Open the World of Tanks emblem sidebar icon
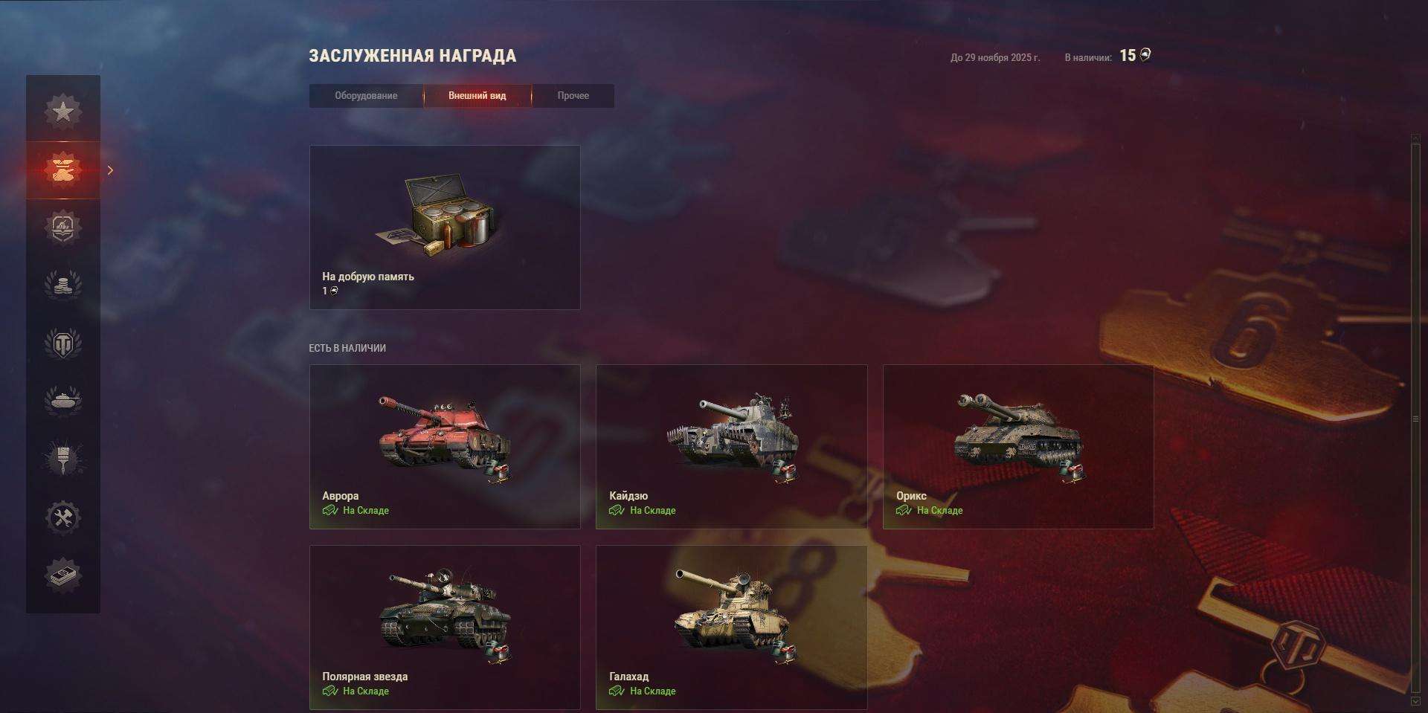1428x713 pixels. [x=63, y=343]
